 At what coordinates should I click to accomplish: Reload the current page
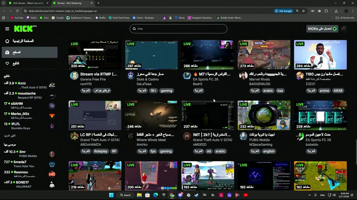(17, 11)
